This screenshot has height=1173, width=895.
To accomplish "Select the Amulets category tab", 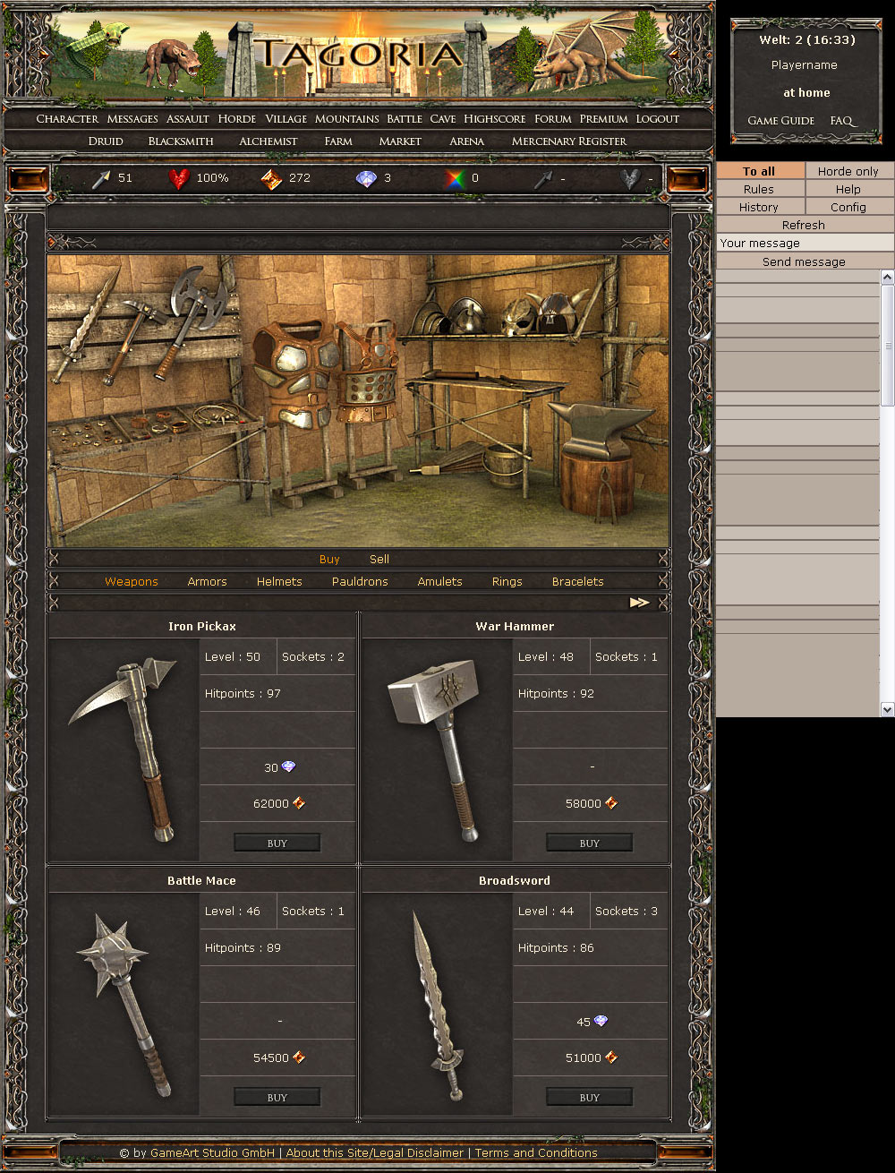I will [439, 581].
